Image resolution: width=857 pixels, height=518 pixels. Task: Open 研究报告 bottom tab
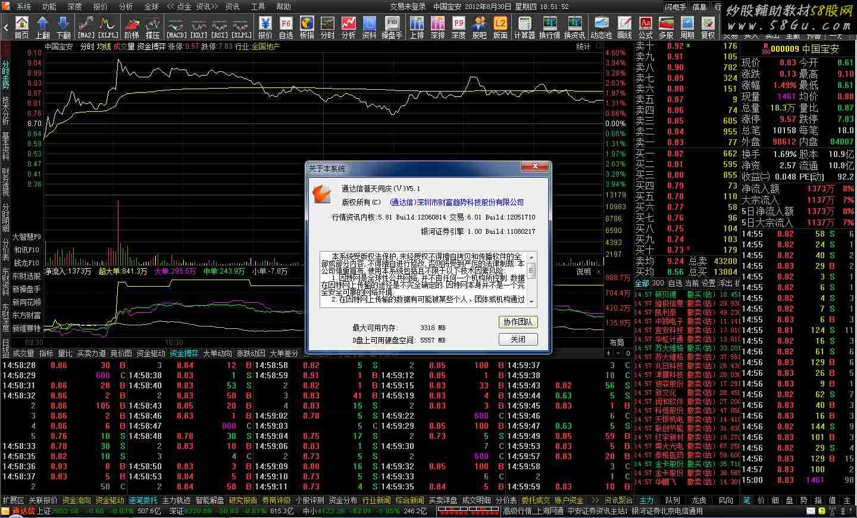(x=243, y=500)
